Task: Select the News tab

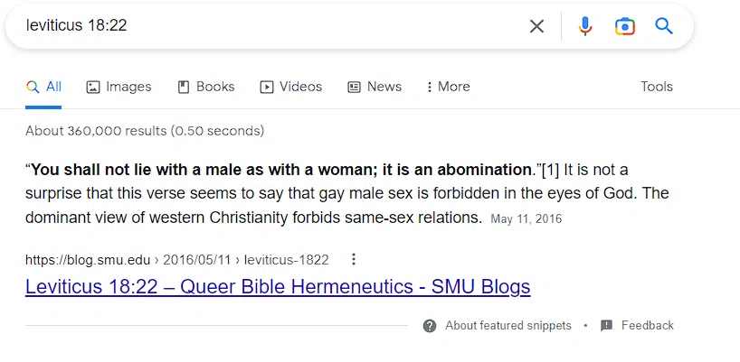Action: pos(375,87)
